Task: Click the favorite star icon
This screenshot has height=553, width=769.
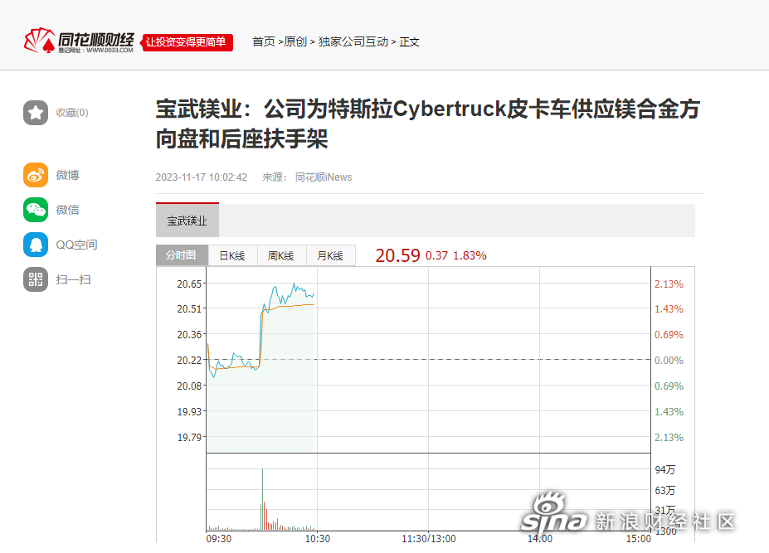Action: tap(36, 113)
